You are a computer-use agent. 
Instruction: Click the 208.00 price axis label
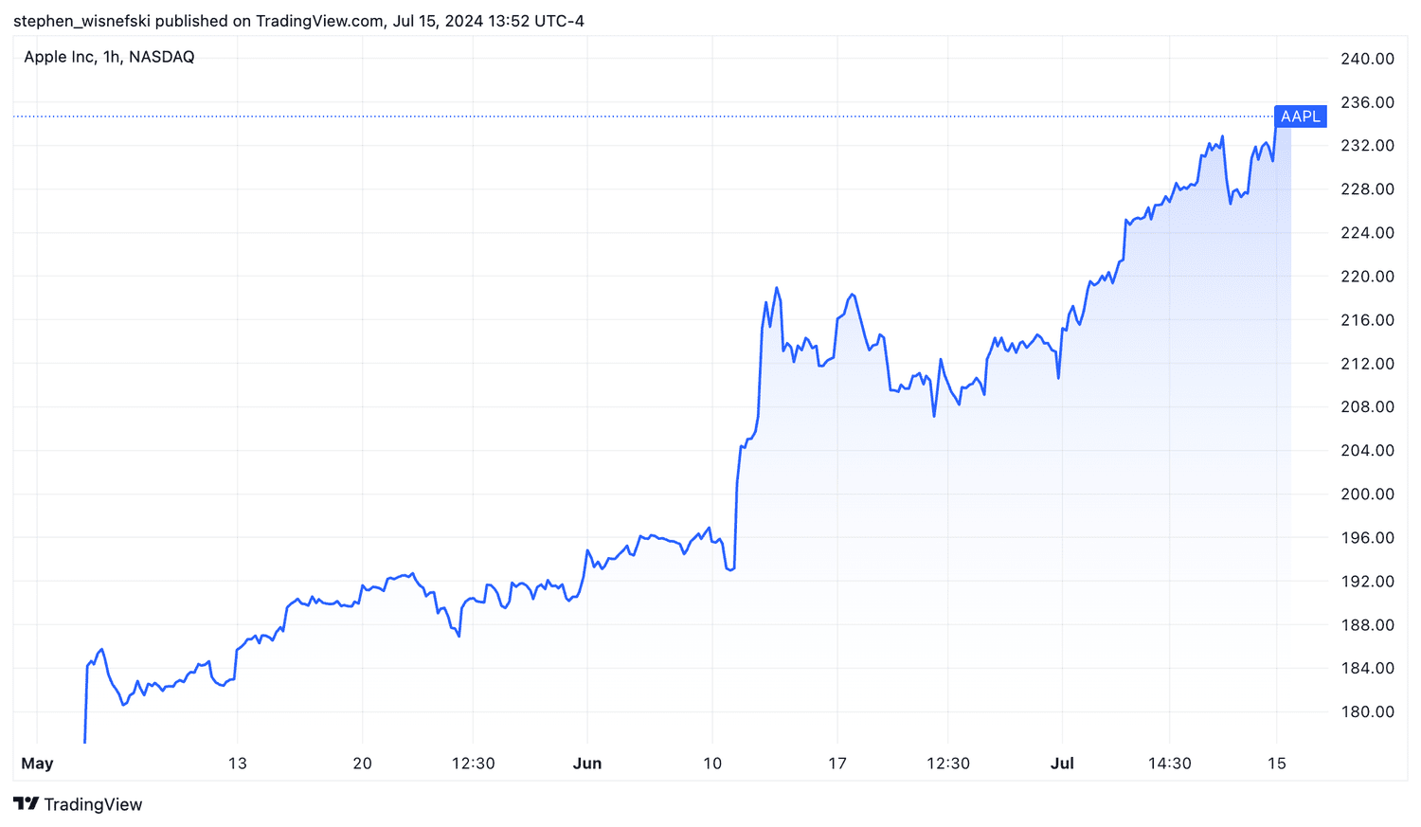(1367, 407)
